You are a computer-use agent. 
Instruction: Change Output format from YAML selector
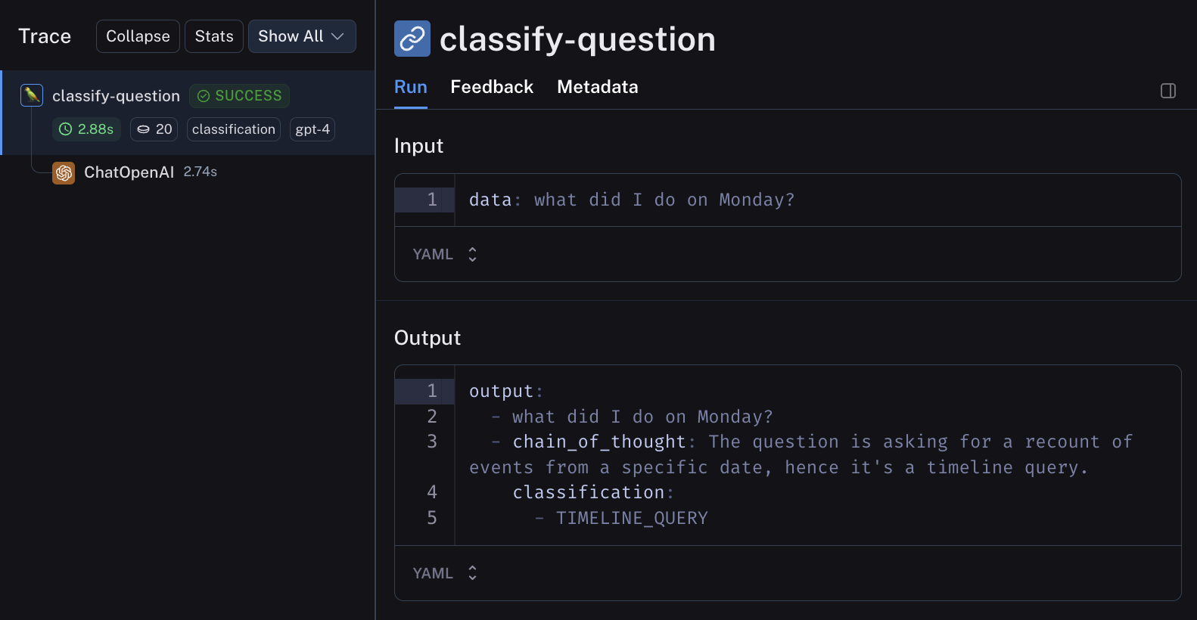pos(445,573)
